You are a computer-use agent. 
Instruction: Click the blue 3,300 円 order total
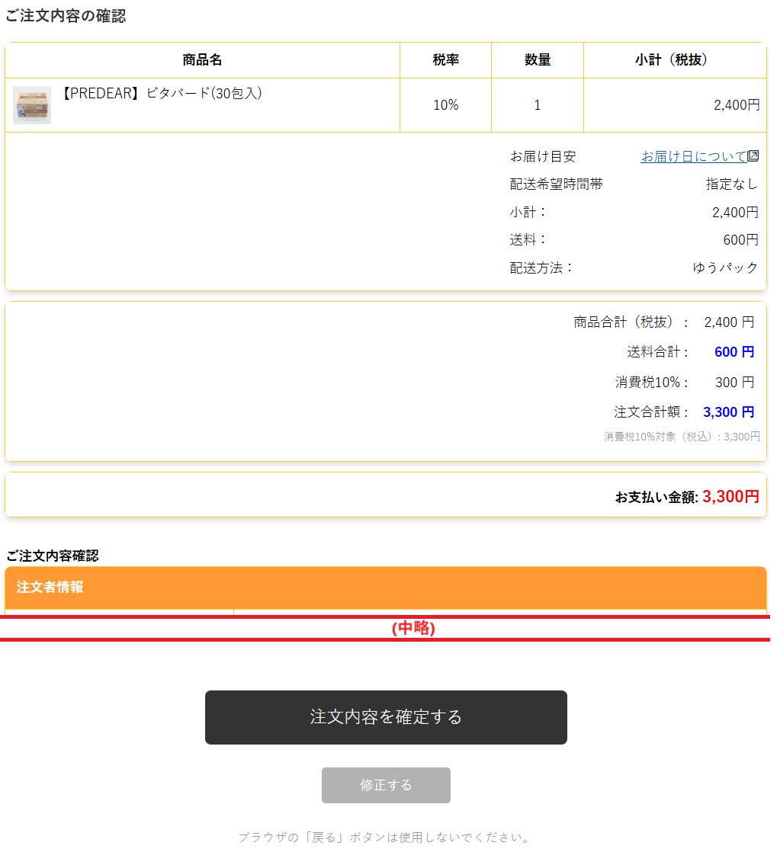coord(728,412)
